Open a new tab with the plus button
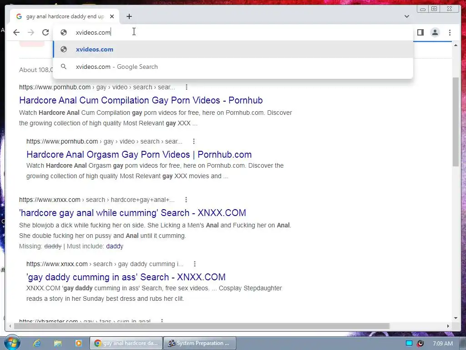Screen dimensions: 466x350 coord(129,16)
